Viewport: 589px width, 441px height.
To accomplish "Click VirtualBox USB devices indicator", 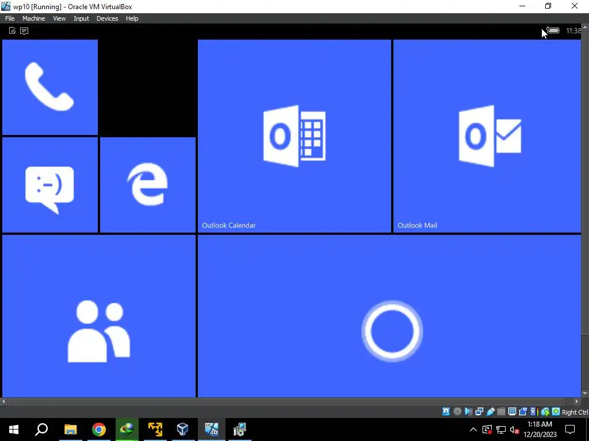I will [x=490, y=412].
